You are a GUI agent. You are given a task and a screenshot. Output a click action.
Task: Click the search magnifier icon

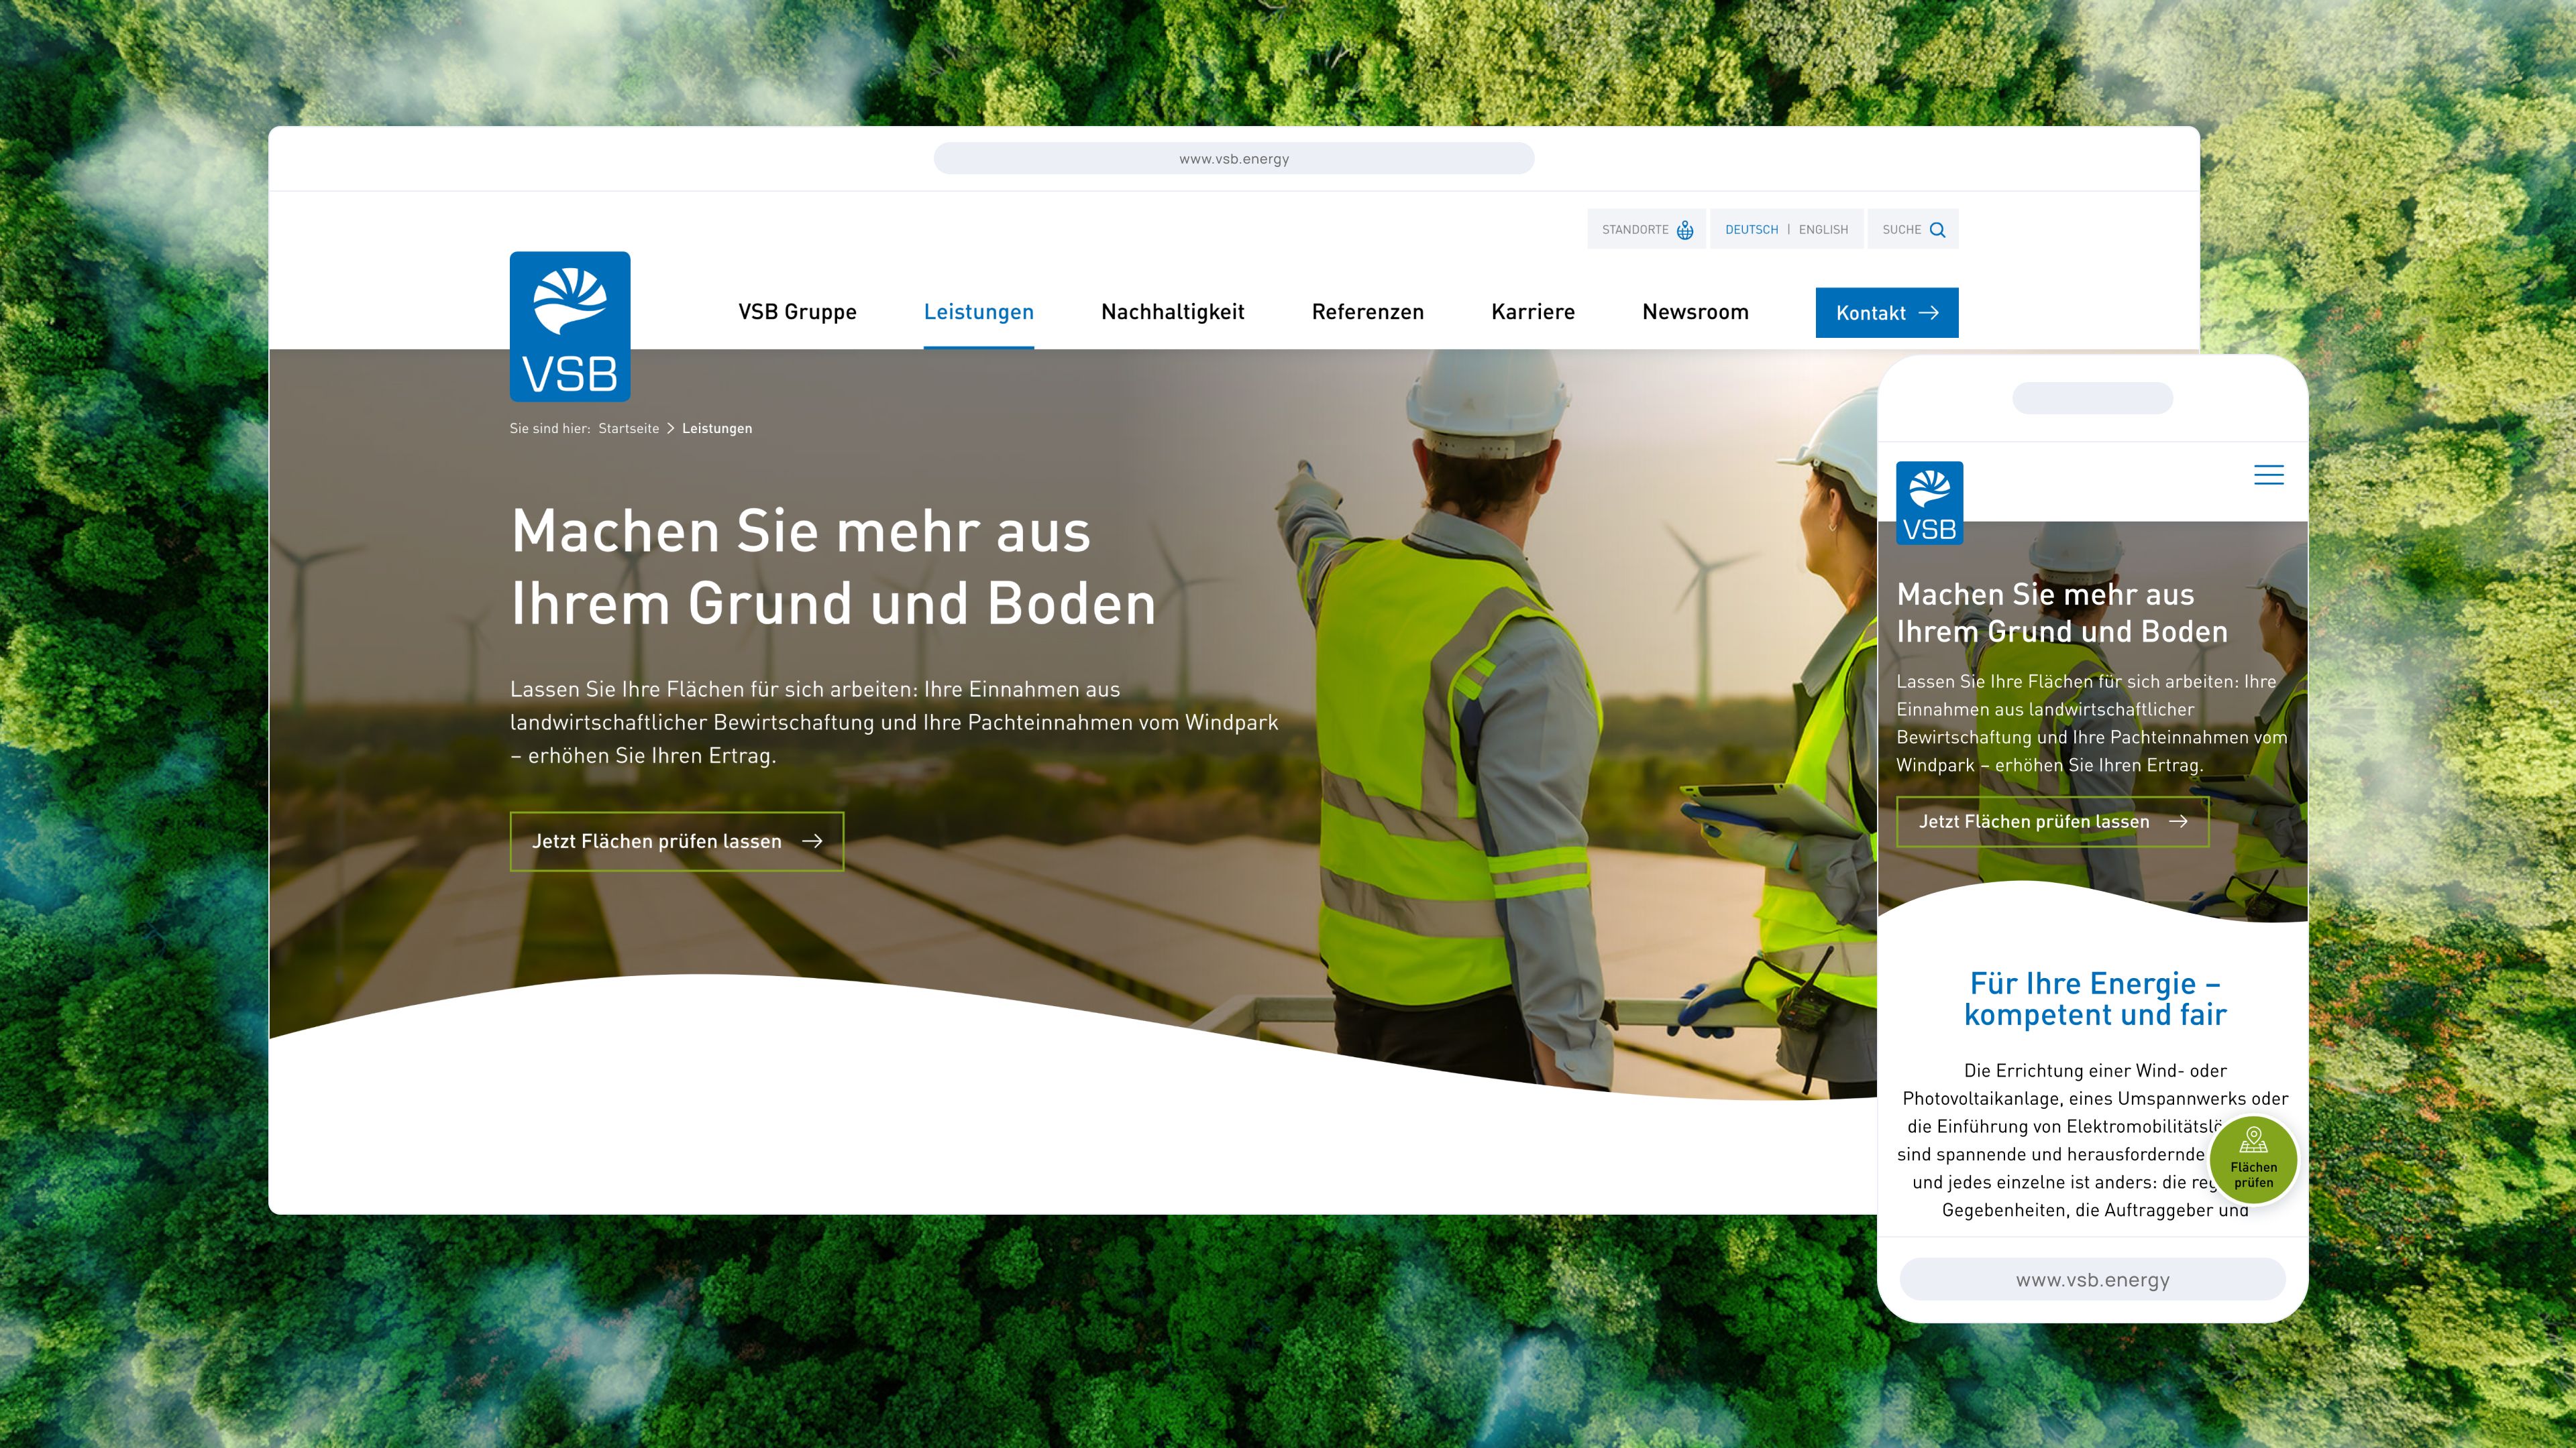coord(1937,230)
